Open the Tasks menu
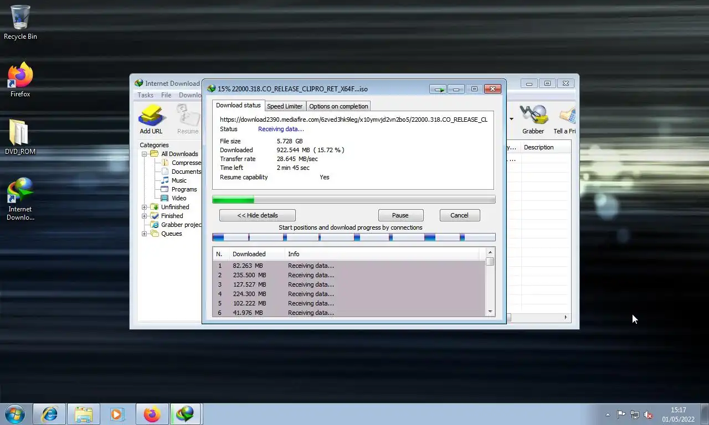Screen dimensions: 709x425 coord(145,95)
